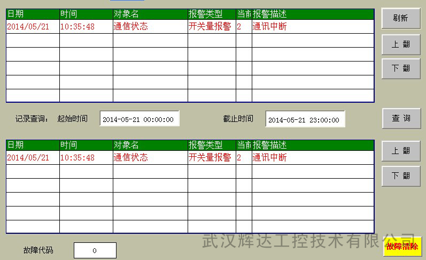Focus the 起始时间 start time field

point(140,119)
